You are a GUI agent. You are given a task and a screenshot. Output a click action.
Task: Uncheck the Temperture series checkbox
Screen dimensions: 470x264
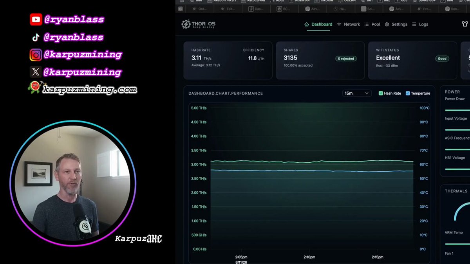(408, 93)
